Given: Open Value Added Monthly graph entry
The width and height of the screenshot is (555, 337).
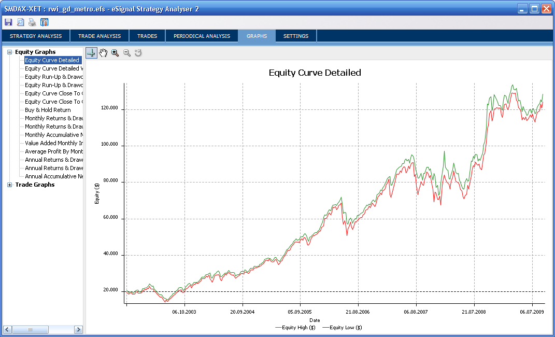Looking at the screenshot, I should pyautogui.click(x=54, y=143).
